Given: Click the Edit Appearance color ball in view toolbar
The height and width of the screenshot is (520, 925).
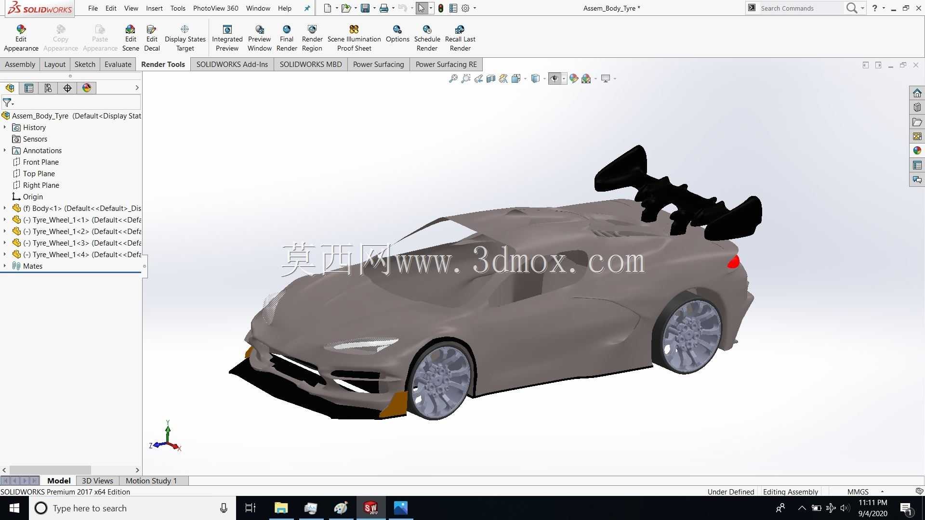Looking at the screenshot, I should (x=573, y=78).
